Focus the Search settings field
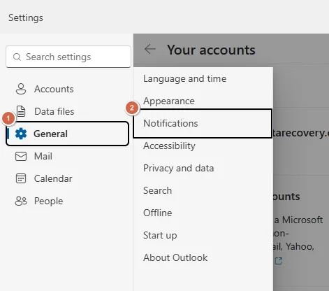Viewport: 329px width, 291px height. coord(68,57)
